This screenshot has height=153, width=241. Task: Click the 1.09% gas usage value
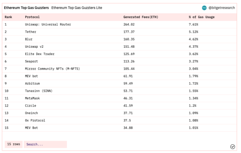(194, 113)
